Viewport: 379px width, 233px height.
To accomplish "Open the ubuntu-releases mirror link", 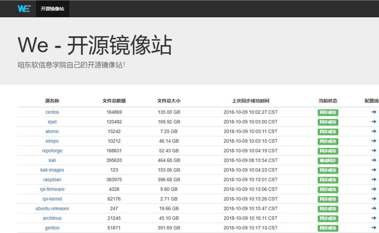I will [x=52, y=209].
